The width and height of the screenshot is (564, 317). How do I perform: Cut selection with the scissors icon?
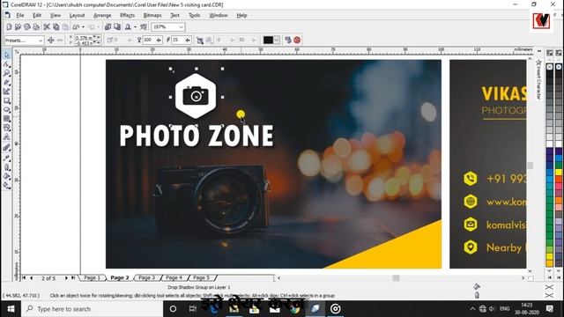point(47,27)
